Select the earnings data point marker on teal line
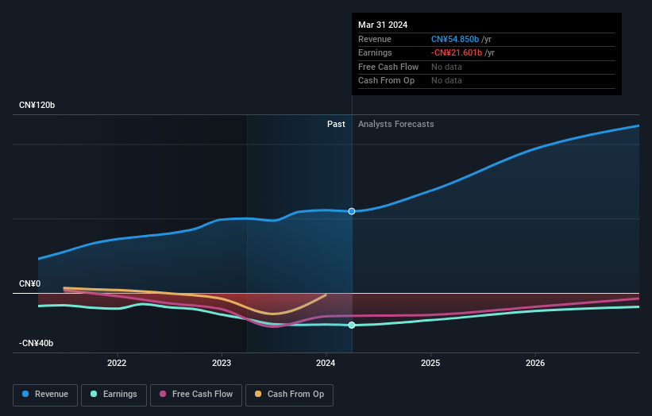The width and height of the screenshot is (652, 416). [x=352, y=325]
